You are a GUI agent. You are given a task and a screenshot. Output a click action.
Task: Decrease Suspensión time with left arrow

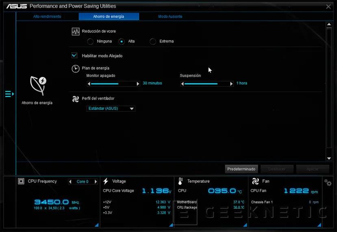(183, 84)
